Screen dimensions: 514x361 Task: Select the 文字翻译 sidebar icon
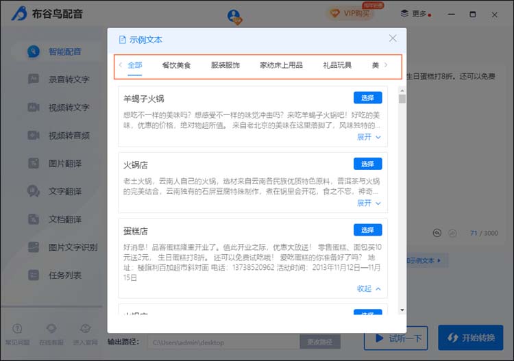(x=33, y=192)
